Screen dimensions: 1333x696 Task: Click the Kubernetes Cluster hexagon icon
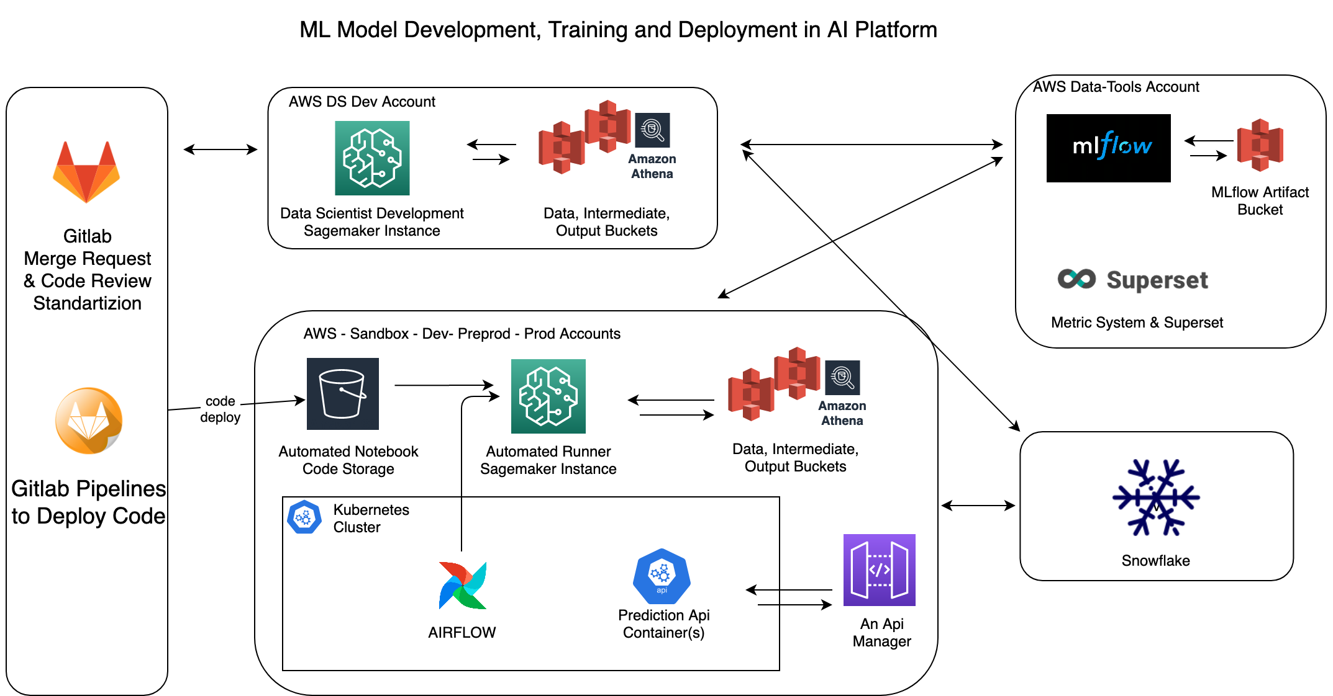coord(304,517)
